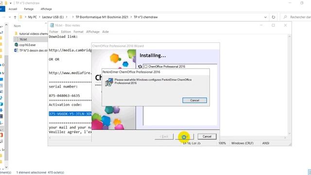This screenshot has width=311, height=175.
Task: Click the highlighted activation code text
Action: coord(70,114)
